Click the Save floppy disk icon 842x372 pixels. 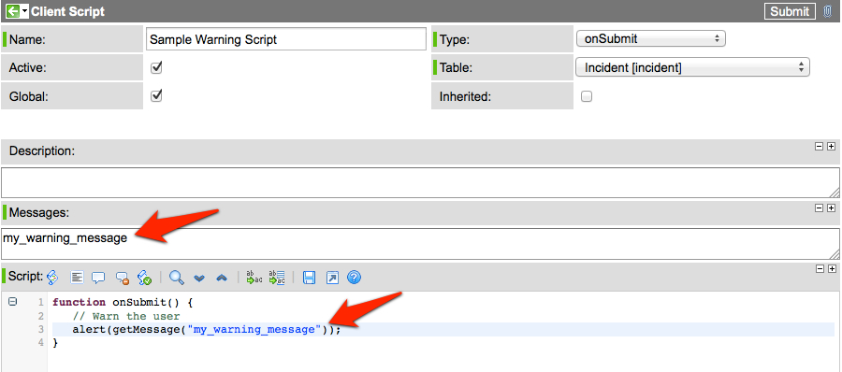click(309, 278)
